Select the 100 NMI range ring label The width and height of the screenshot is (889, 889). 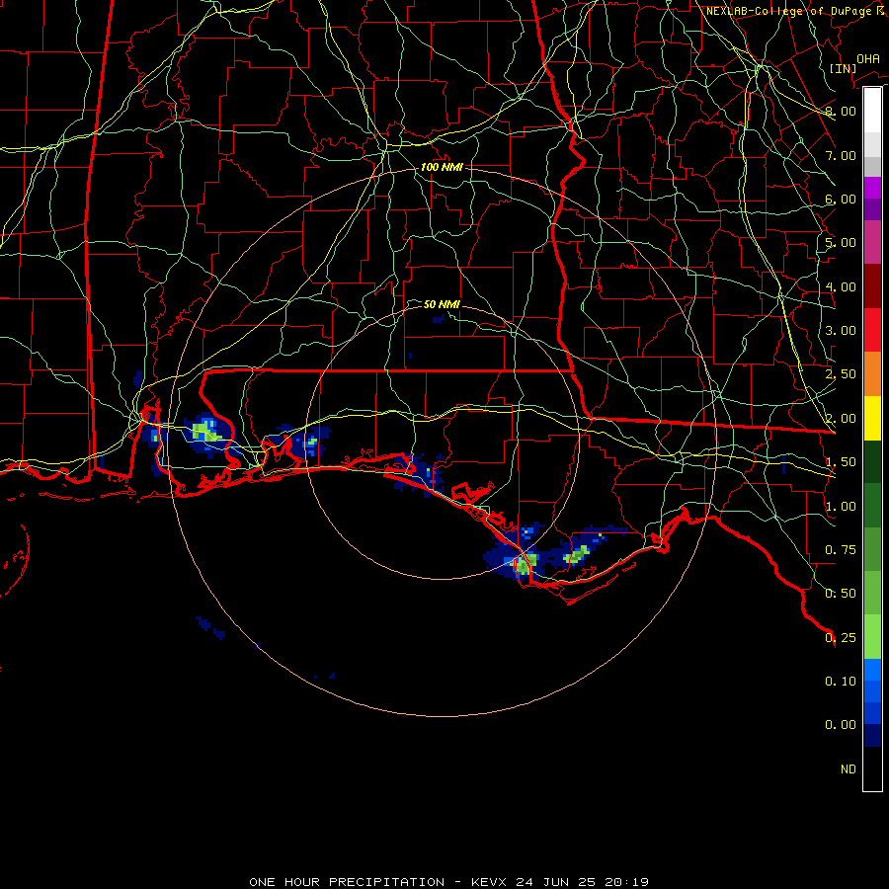tap(442, 167)
